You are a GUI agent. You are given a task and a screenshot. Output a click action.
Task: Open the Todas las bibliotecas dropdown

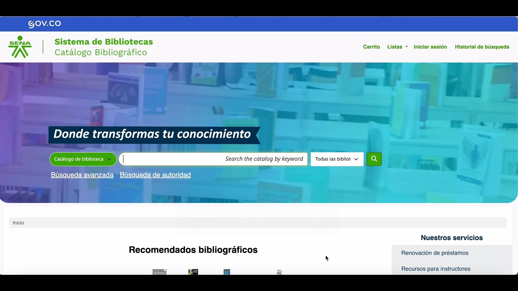point(337,159)
